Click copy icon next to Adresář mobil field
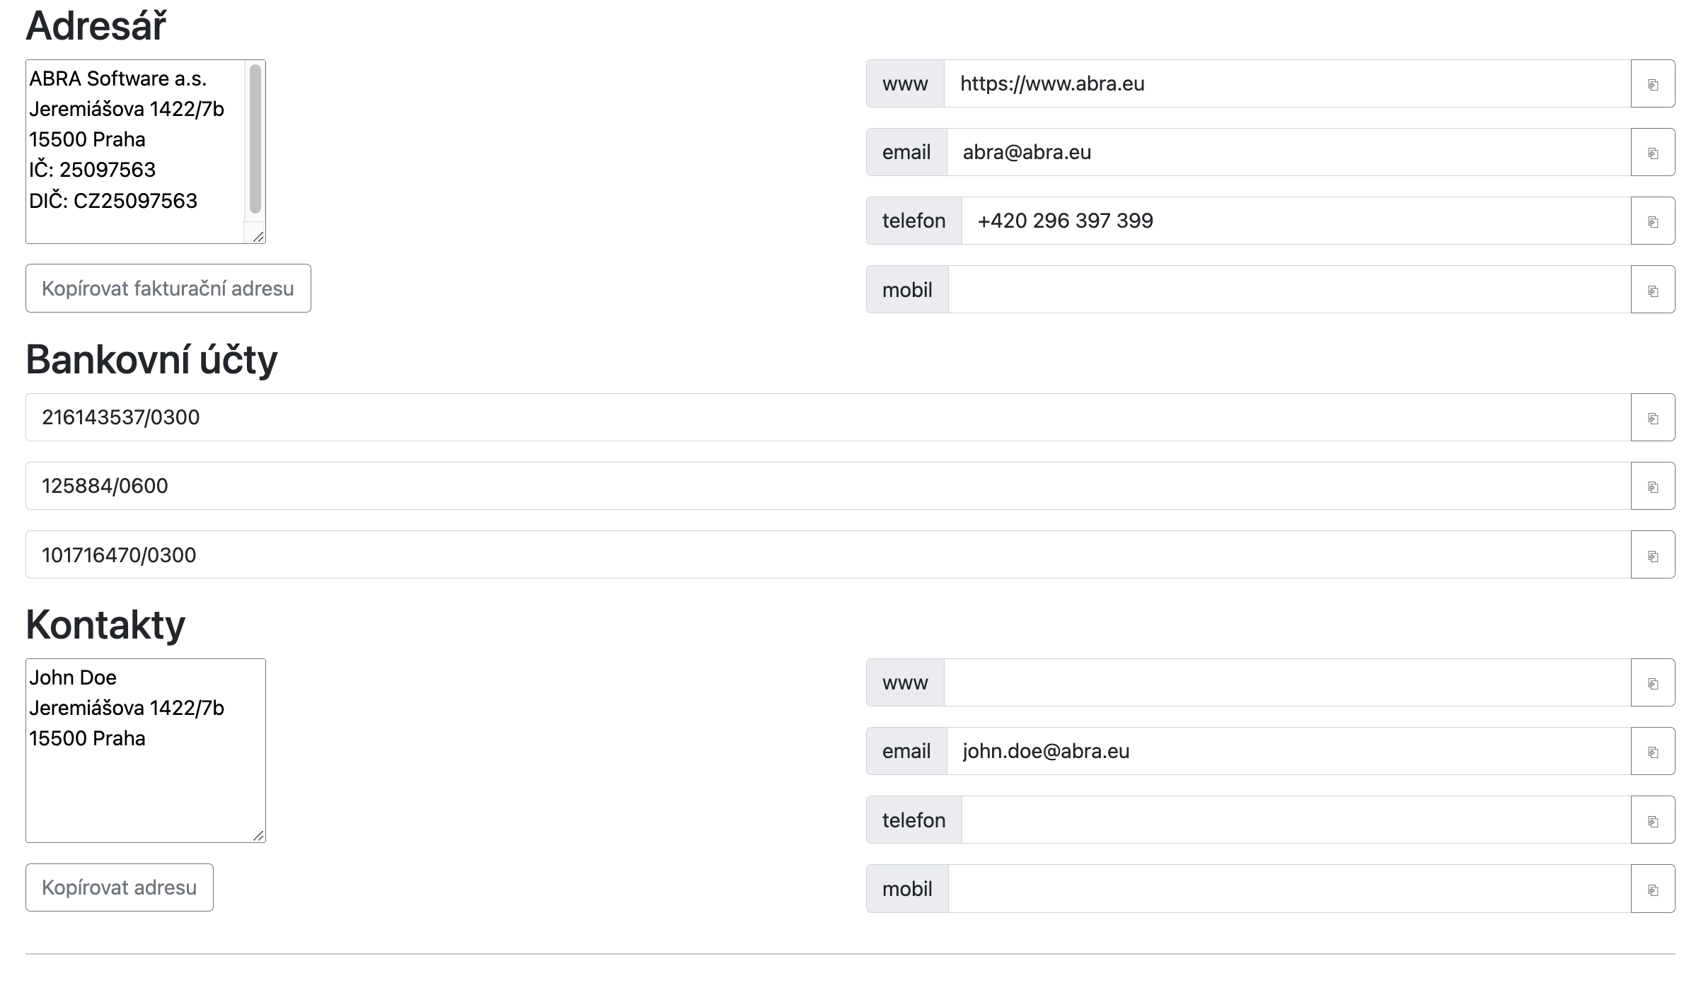Viewport: 1701px width, 1007px height. pos(1652,290)
